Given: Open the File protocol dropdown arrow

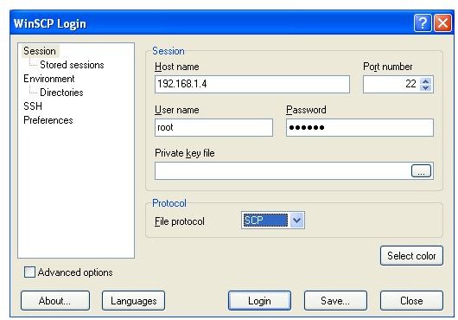Looking at the screenshot, I should tap(296, 220).
